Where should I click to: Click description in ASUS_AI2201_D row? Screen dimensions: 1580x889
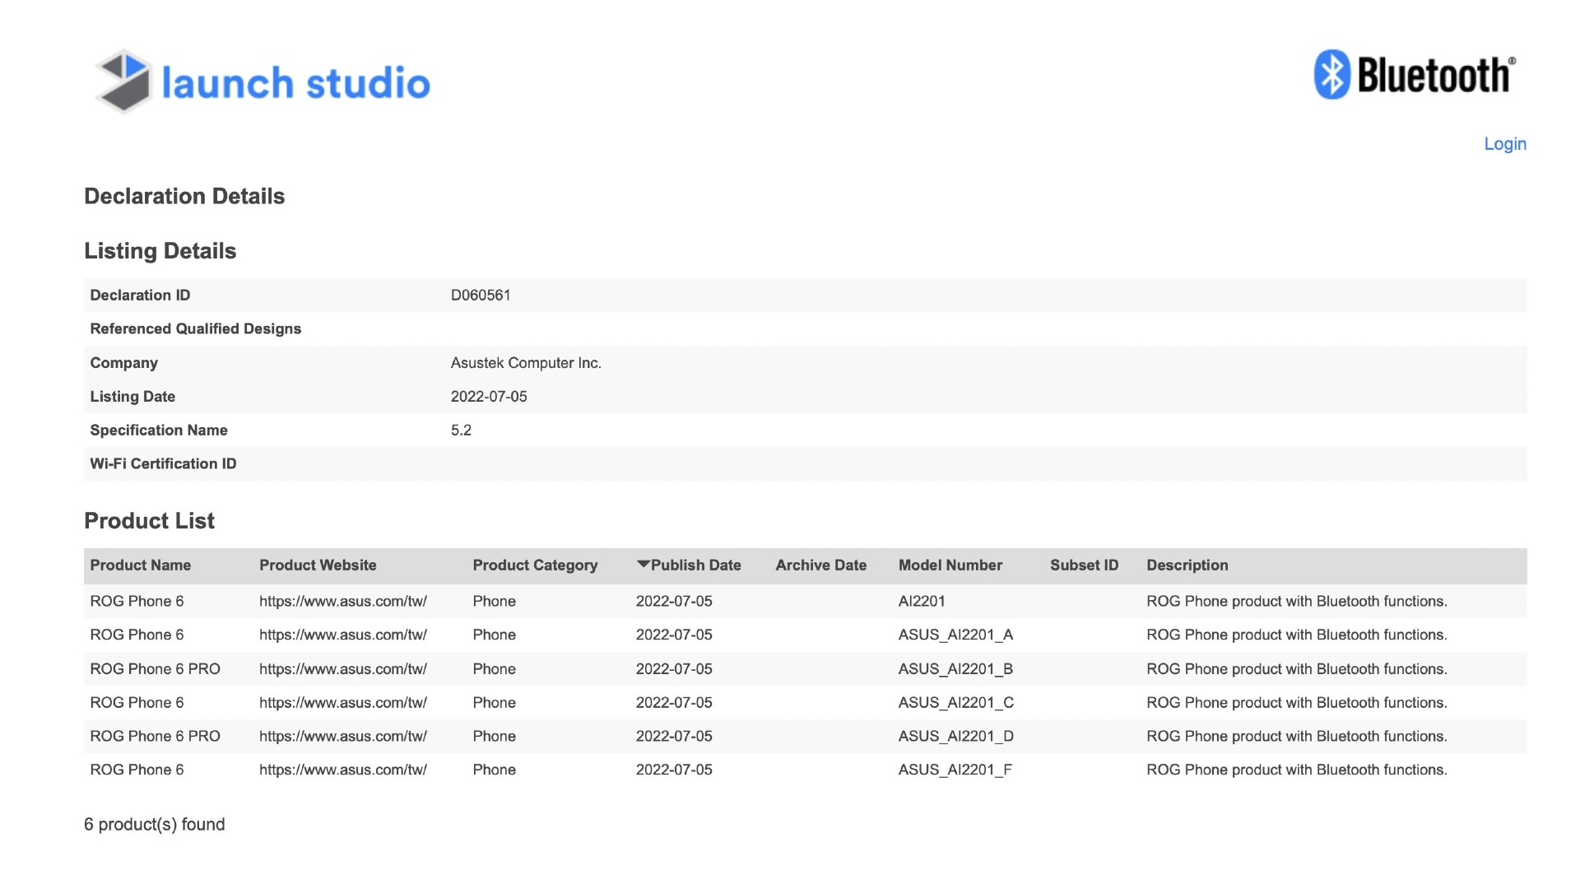(1297, 737)
